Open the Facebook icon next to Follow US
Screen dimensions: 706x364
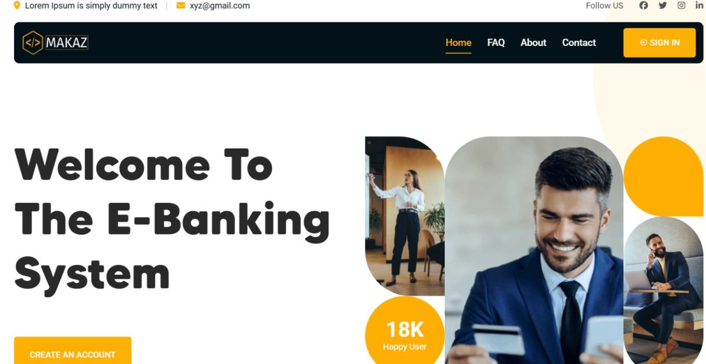coord(644,5)
